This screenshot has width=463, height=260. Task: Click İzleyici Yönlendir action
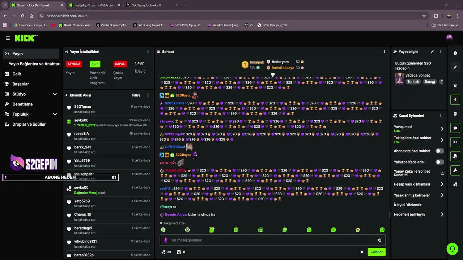click(x=408, y=205)
